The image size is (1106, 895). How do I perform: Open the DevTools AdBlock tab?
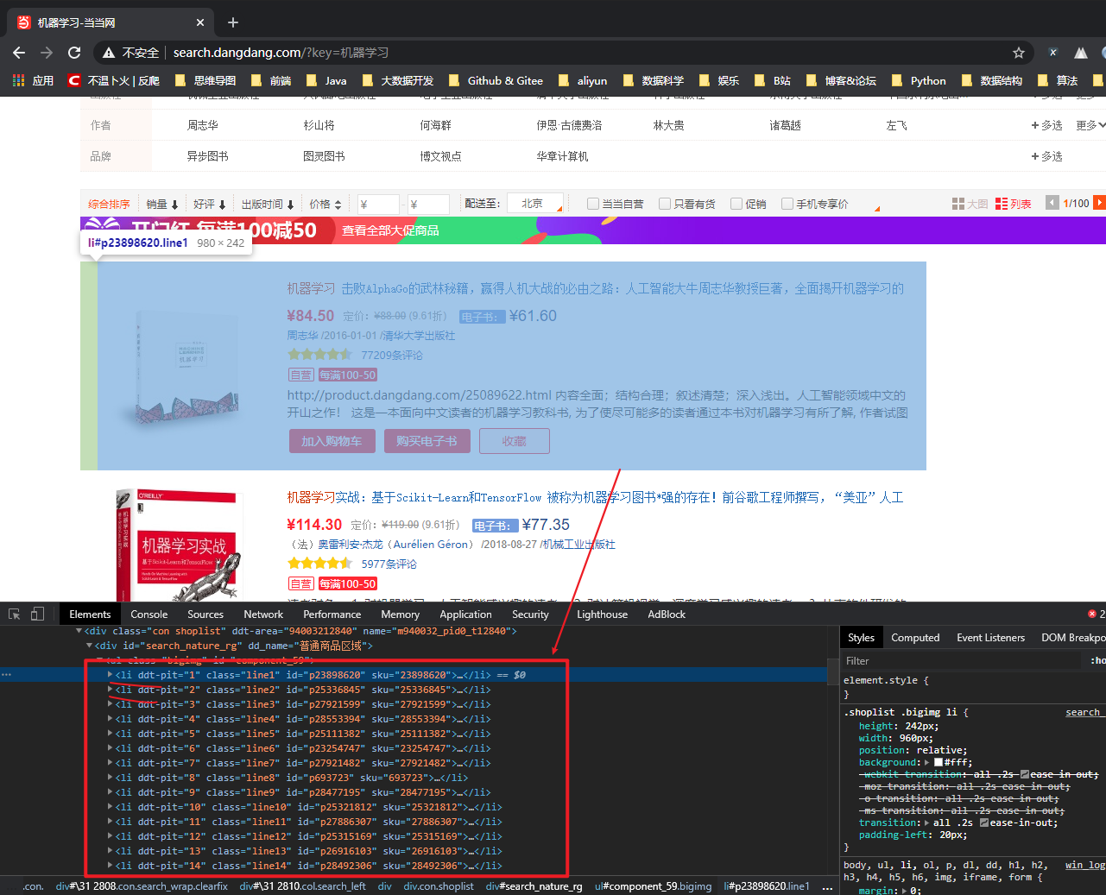coord(667,614)
